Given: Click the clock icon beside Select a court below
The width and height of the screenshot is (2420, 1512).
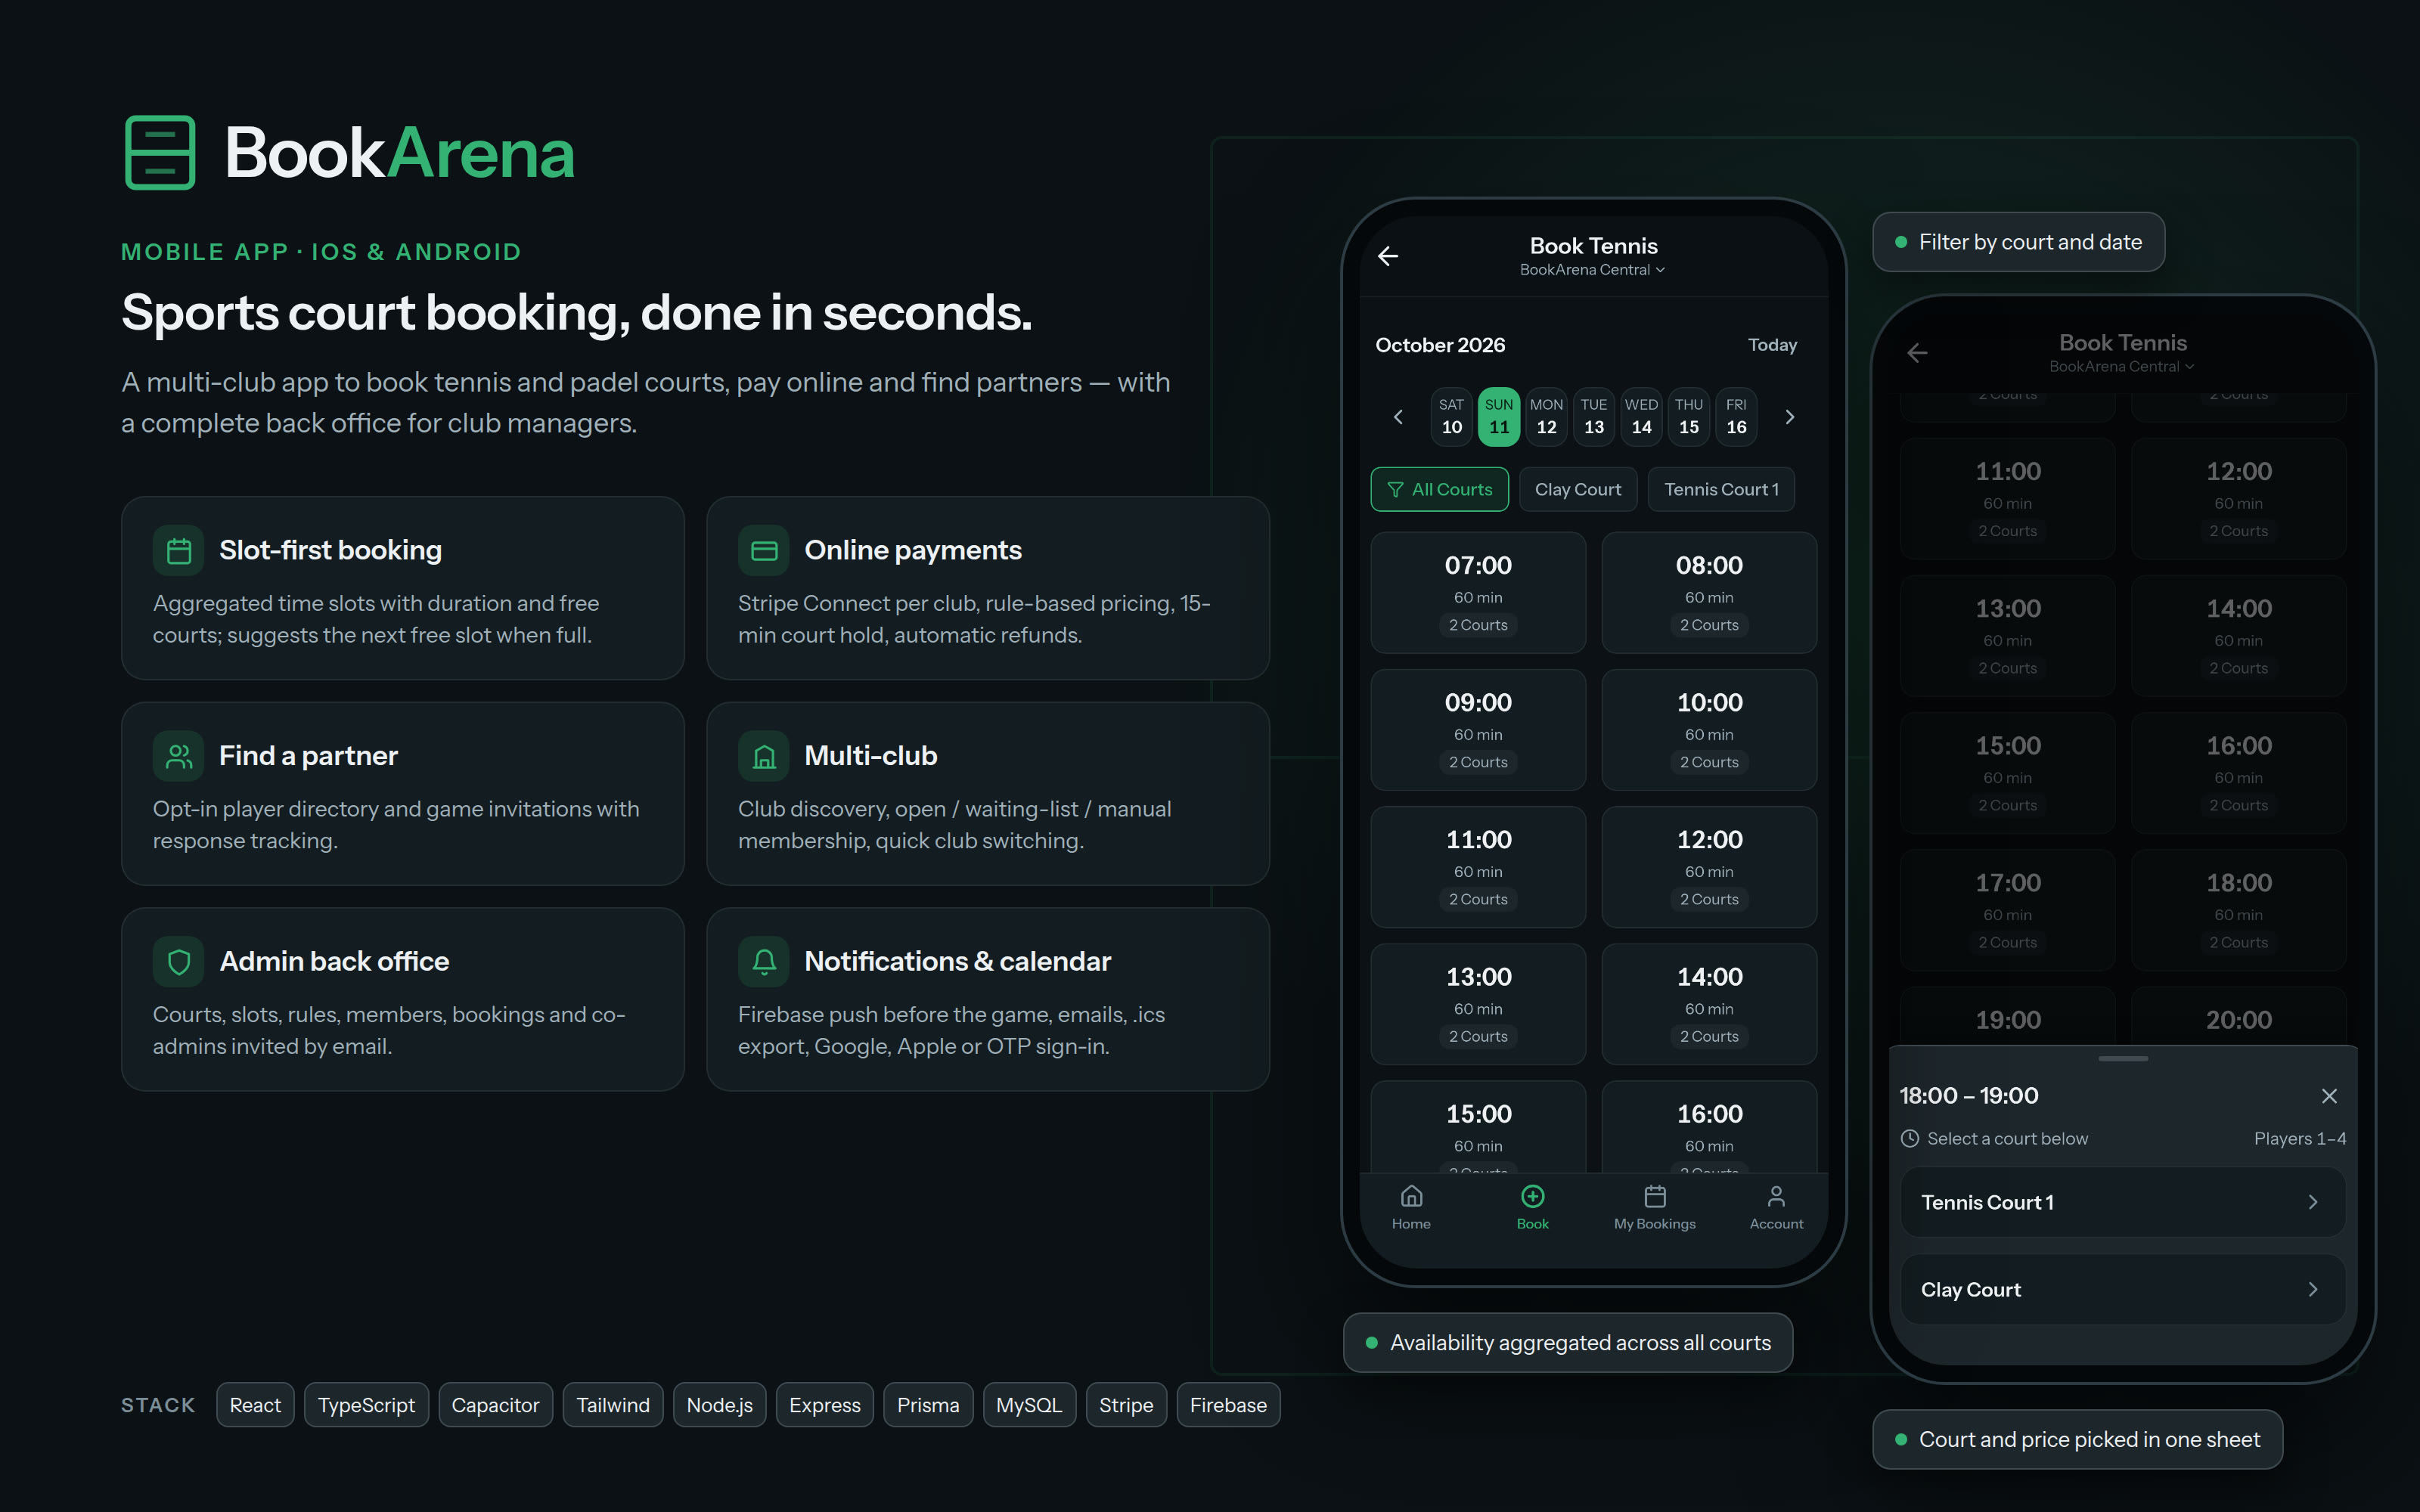Looking at the screenshot, I should coord(1910,1138).
